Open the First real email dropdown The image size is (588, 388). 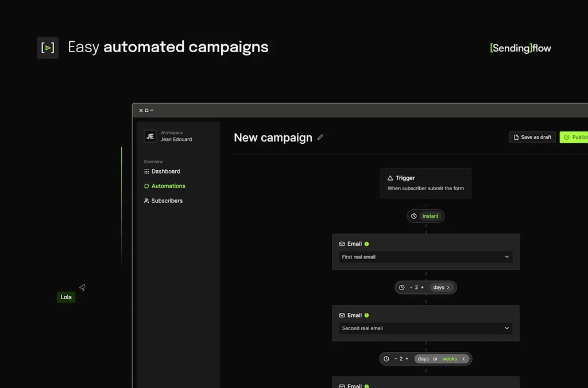(x=425, y=257)
